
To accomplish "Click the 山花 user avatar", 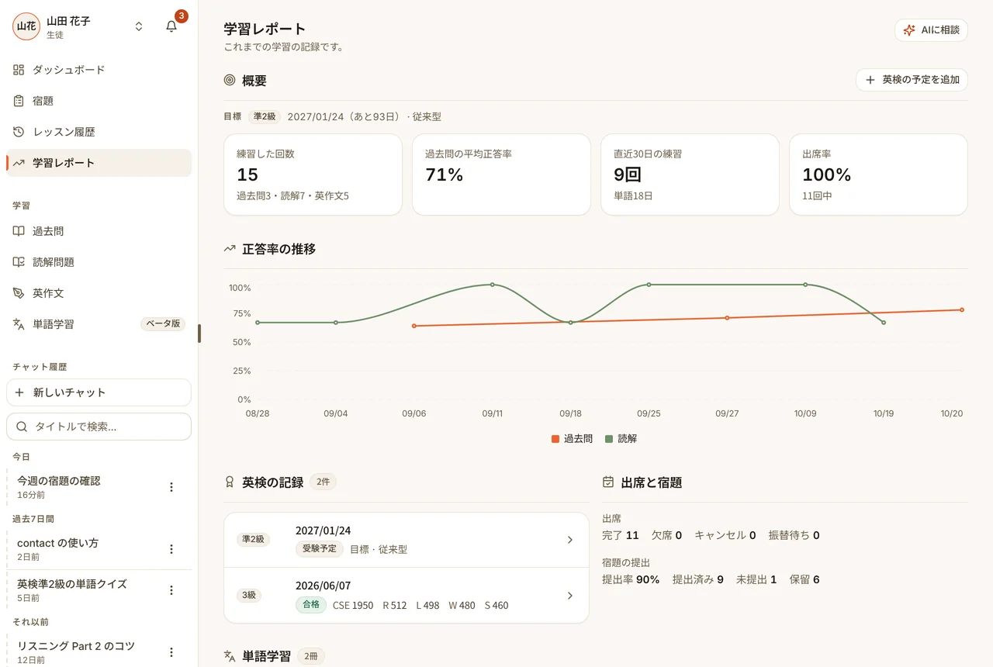I will [26, 26].
